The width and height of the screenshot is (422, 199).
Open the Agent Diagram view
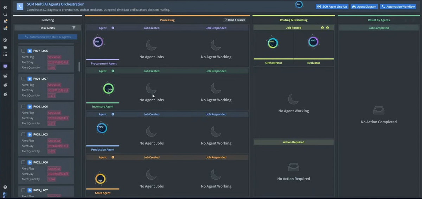[364, 6]
